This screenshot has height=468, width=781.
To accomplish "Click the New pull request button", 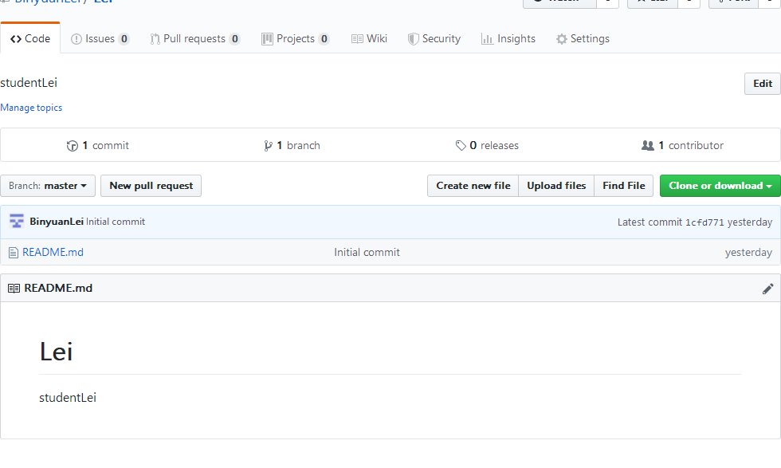I will click(x=151, y=186).
